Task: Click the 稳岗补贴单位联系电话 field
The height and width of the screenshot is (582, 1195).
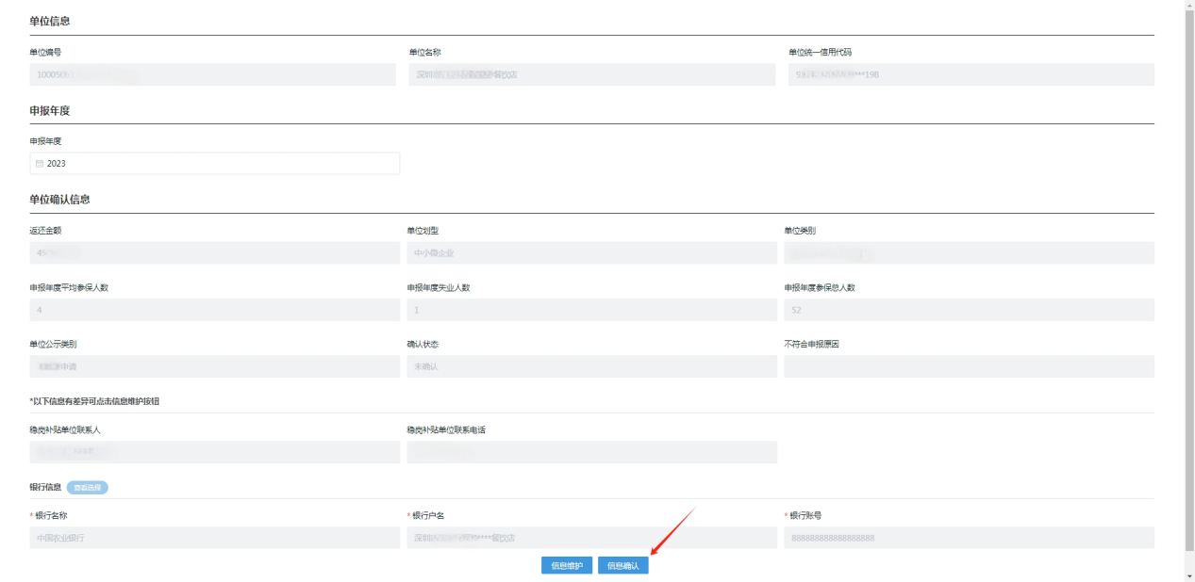Action: (x=591, y=452)
